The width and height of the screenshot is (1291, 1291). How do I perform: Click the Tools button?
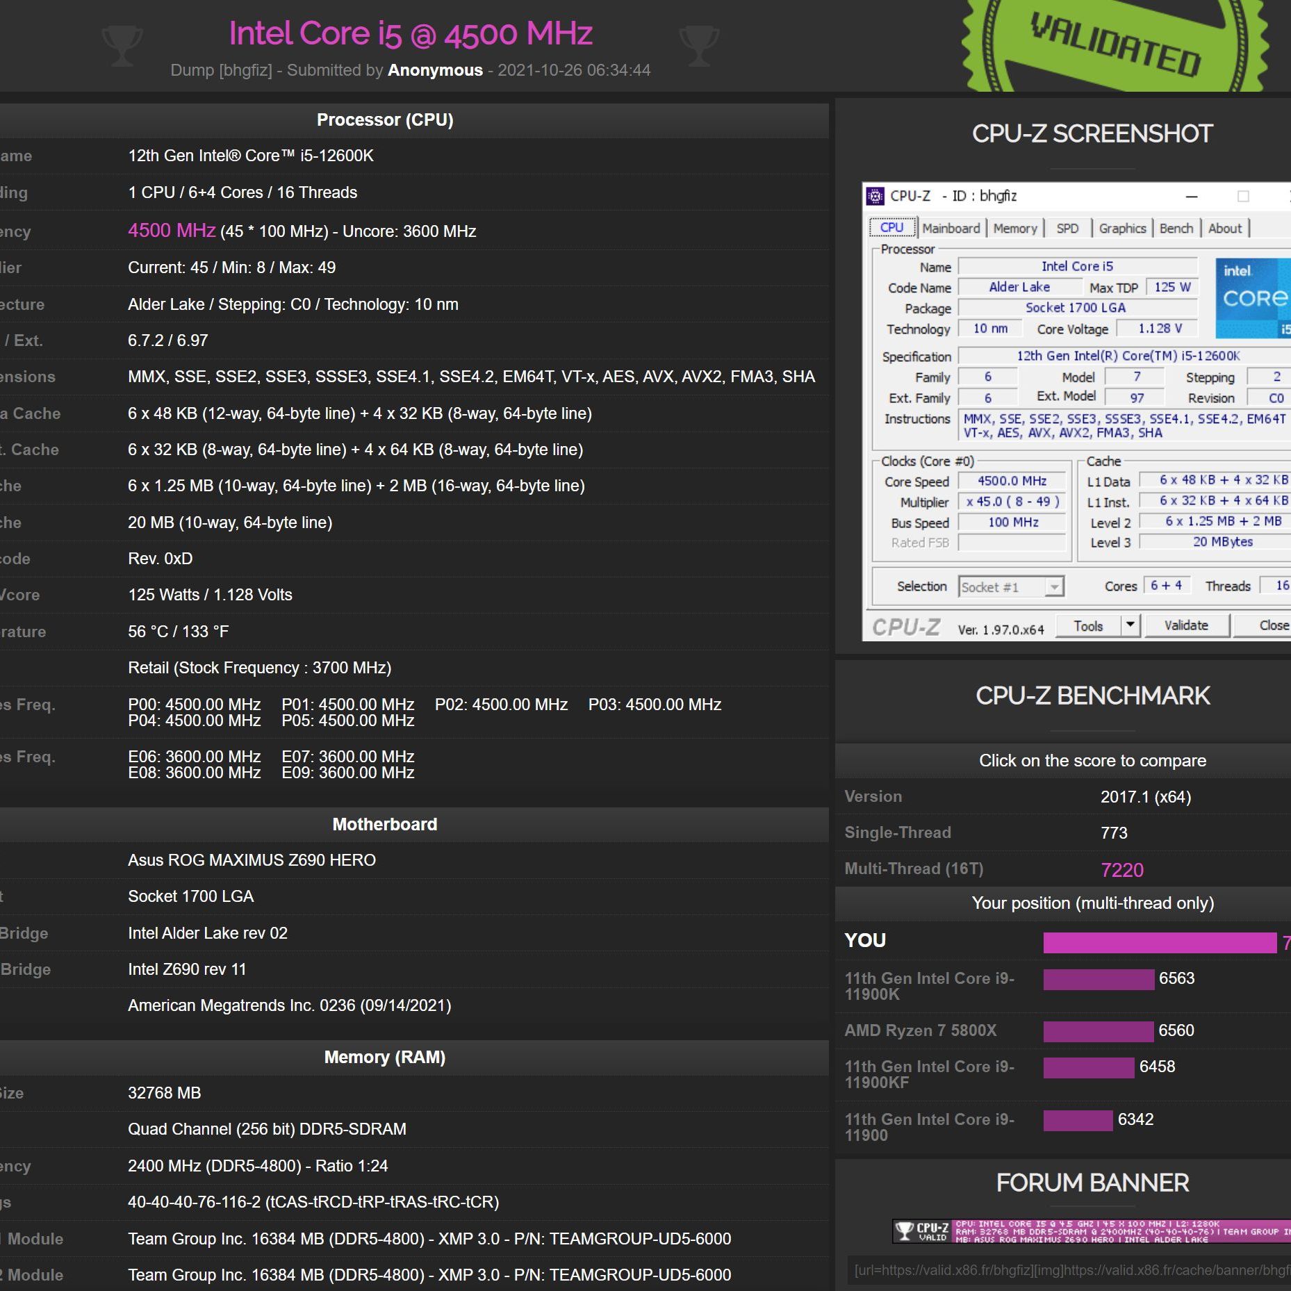click(1088, 626)
